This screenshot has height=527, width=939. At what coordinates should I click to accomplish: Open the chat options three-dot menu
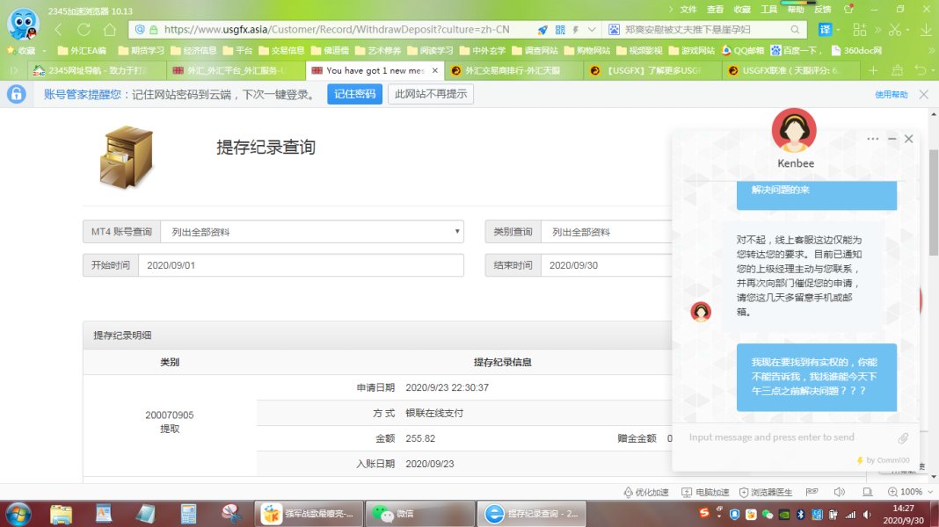(872, 139)
